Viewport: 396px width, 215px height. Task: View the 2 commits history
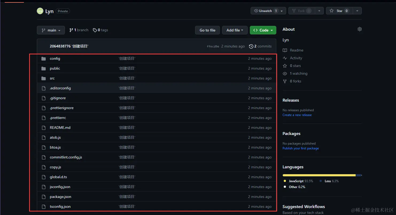[x=260, y=46]
